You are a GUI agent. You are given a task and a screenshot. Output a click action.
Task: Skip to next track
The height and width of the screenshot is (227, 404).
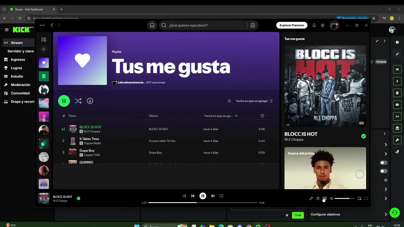(x=213, y=196)
